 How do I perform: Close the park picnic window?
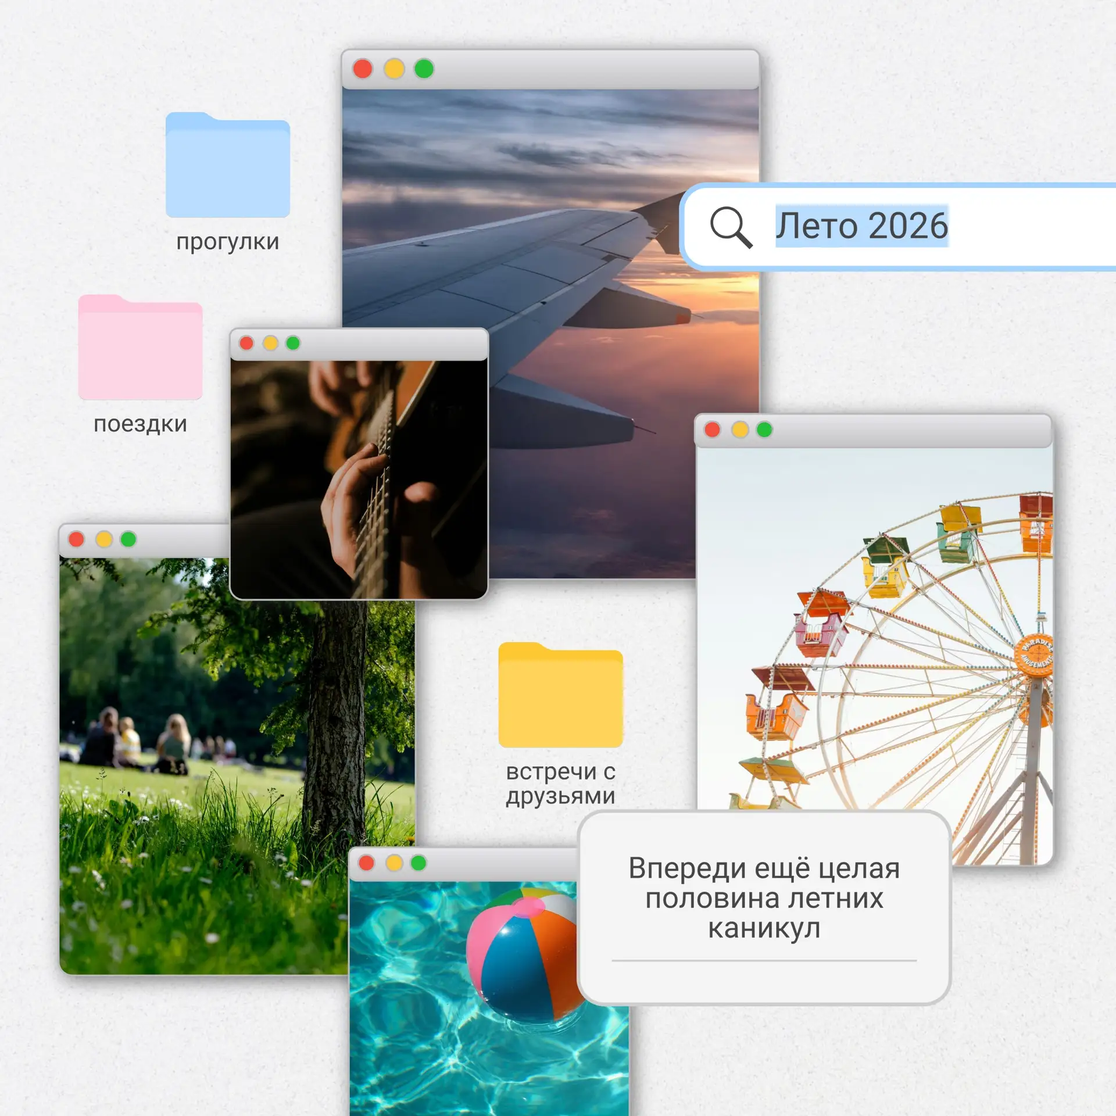[76, 539]
